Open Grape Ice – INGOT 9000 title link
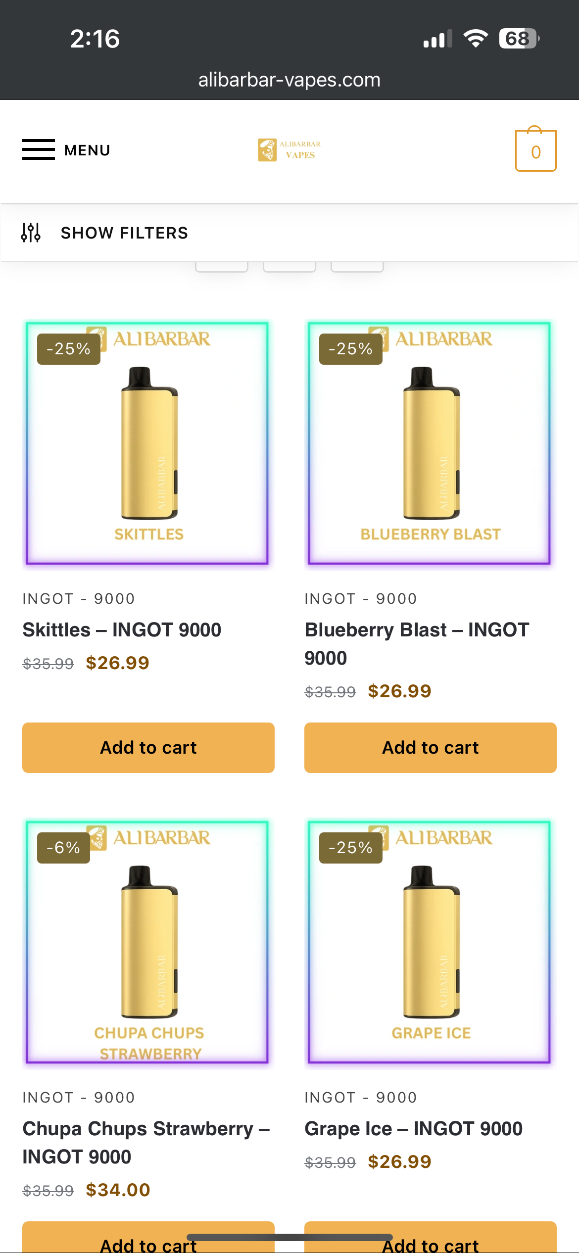 tap(414, 1129)
